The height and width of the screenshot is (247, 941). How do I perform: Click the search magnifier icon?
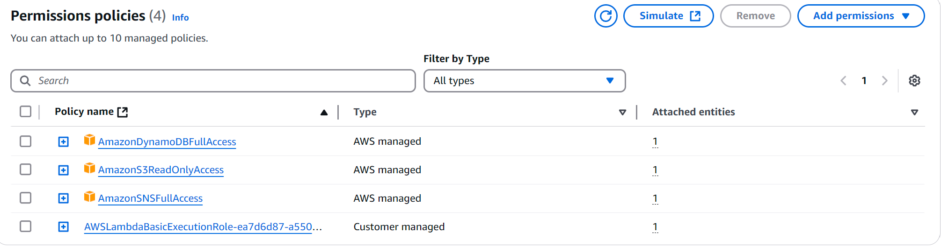(25, 81)
